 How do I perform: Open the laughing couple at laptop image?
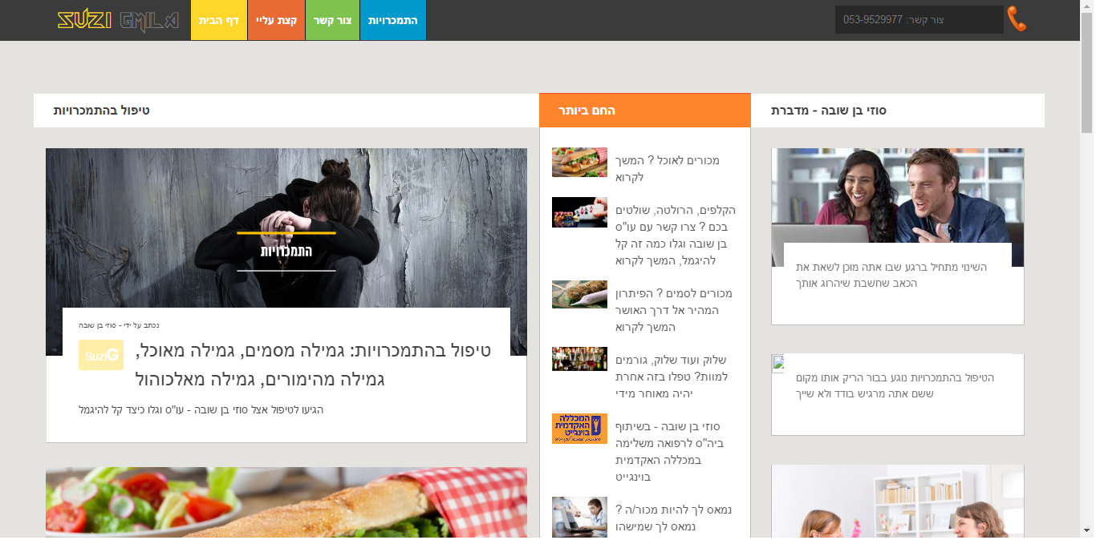tap(898, 195)
